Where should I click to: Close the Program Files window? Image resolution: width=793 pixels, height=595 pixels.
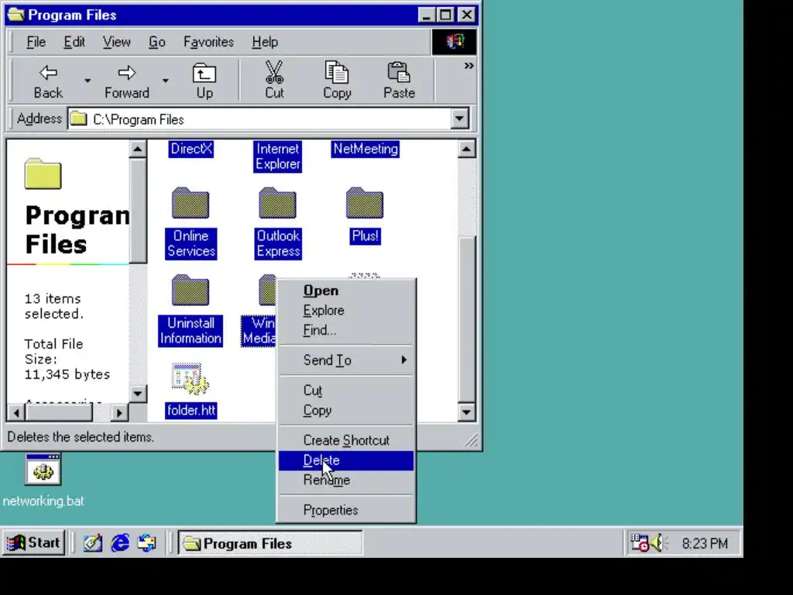pyautogui.click(x=466, y=15)
